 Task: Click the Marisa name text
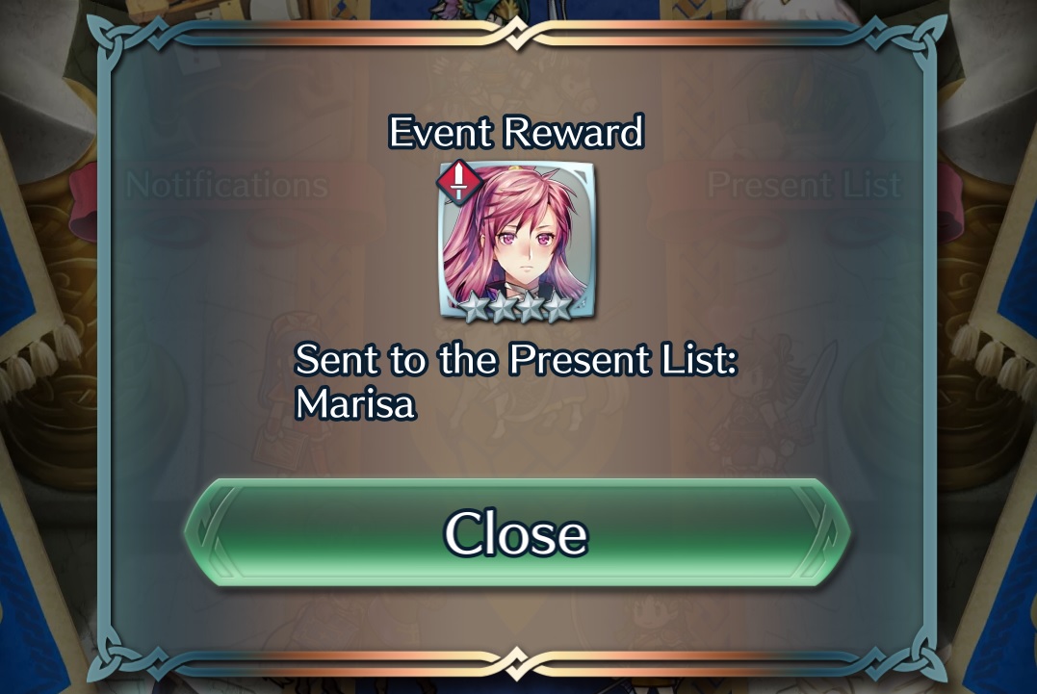tap(355, 402)
